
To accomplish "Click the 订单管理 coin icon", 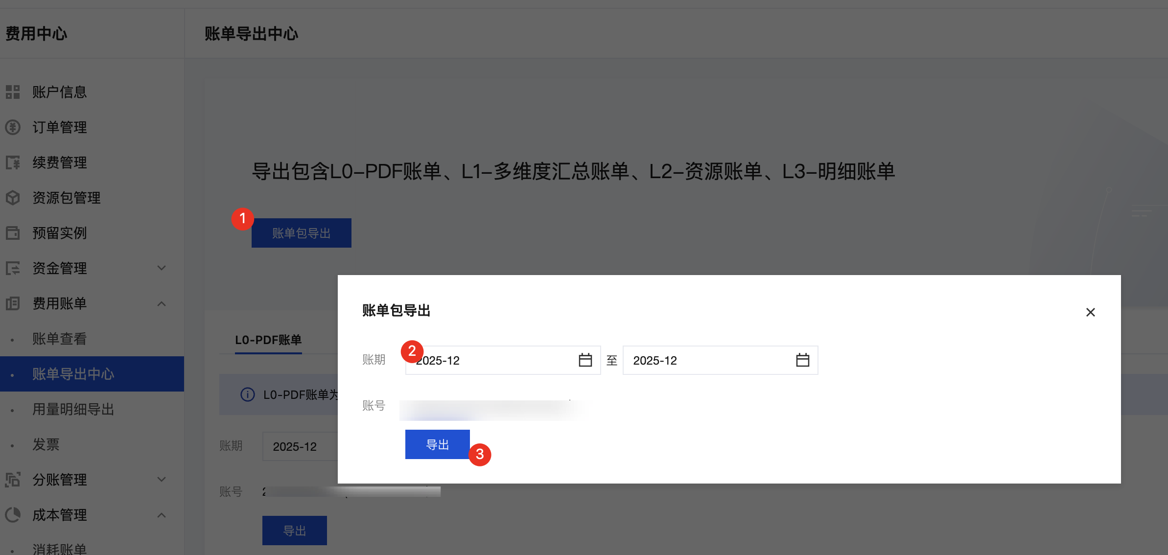I will pos(13,127).
